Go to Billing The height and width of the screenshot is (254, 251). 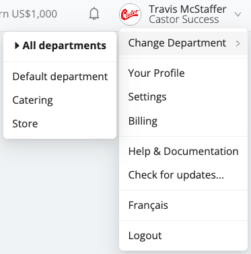pos(183,121)
